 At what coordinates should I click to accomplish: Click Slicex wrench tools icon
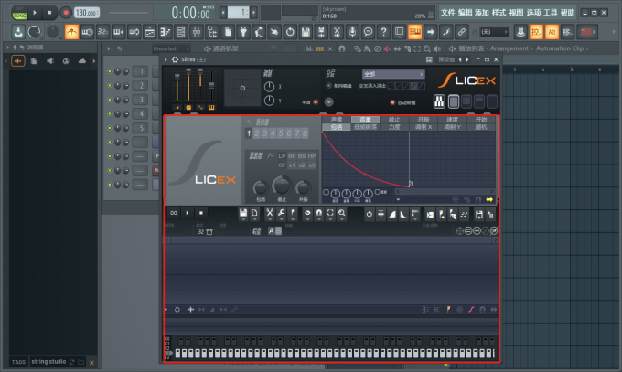coord(281,213)
